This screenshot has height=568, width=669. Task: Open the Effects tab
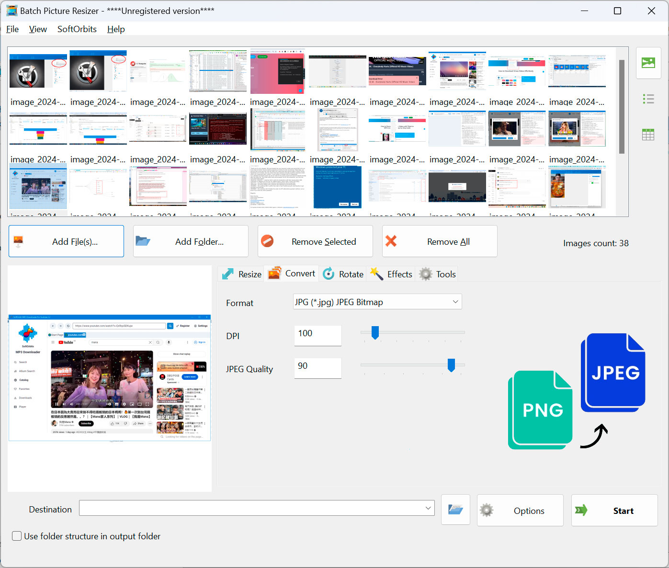coord(391,274)
